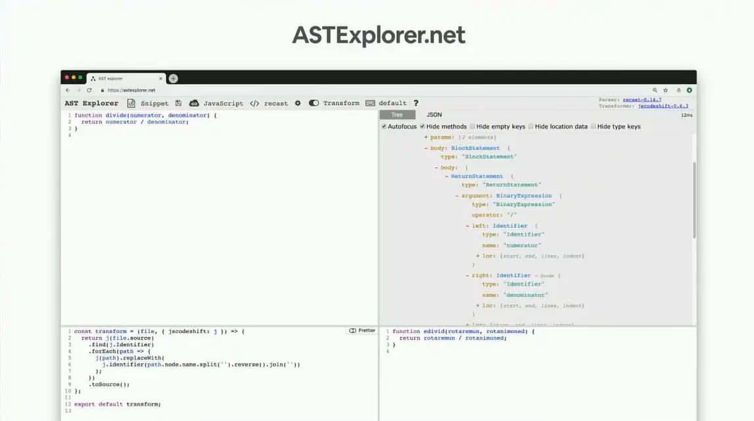Viewport: 754px width, 421px height.
Task: Click the AST Explorer title
Action: point(91,103)
